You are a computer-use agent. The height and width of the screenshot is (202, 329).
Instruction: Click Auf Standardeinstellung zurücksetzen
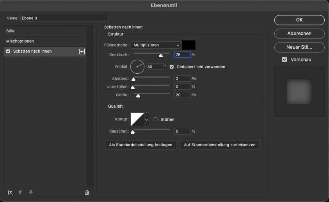220,145
